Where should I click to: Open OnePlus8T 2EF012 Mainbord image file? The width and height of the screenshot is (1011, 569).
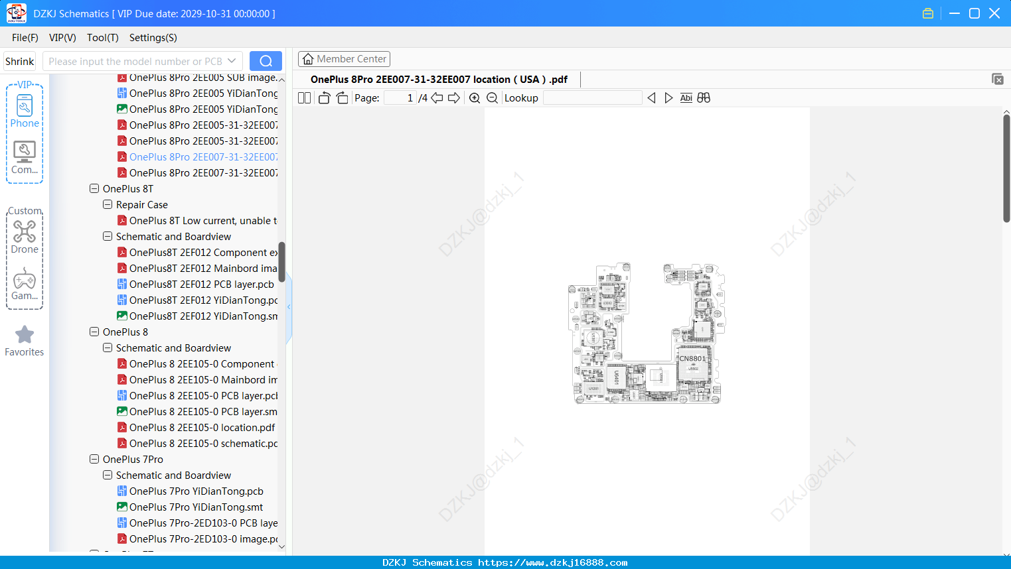click(203, 268)
